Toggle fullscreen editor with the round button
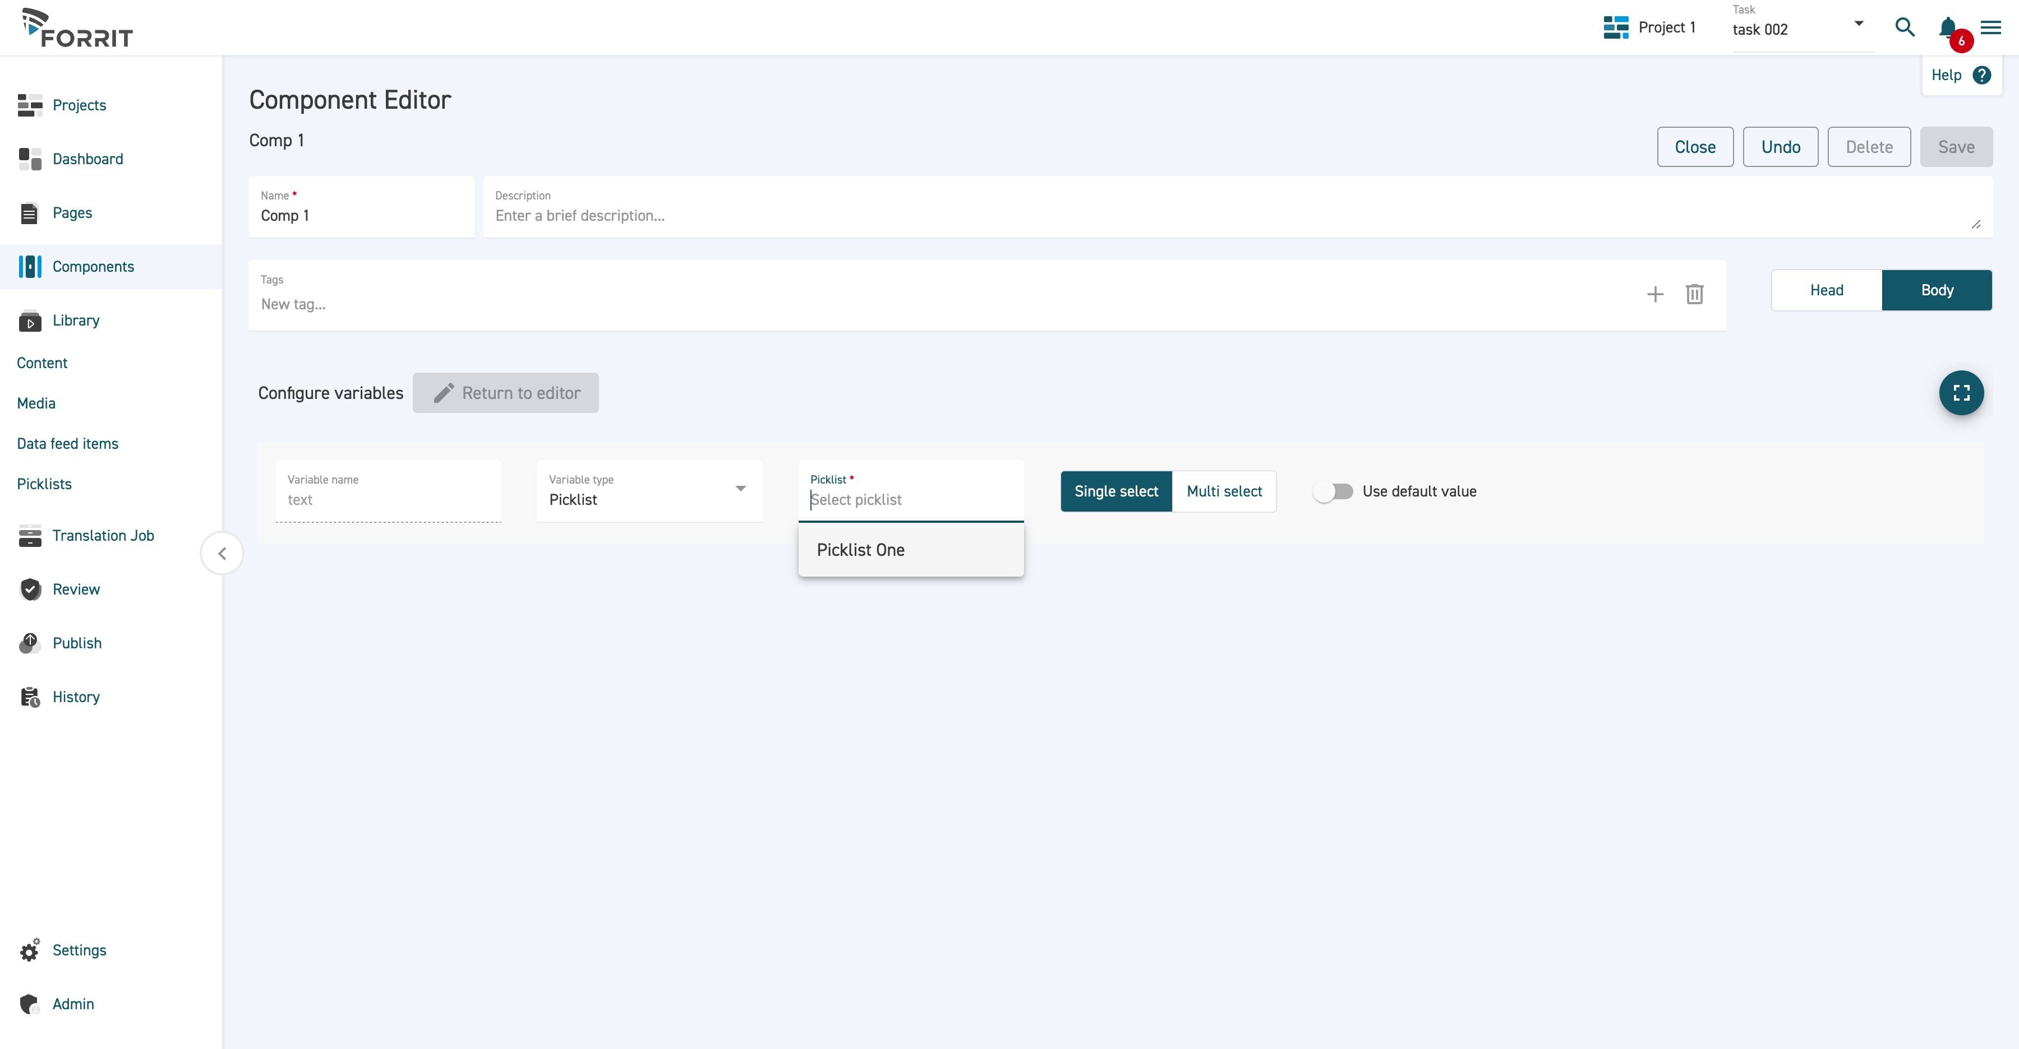The image size is (2019, 1049). point(1961,393)
